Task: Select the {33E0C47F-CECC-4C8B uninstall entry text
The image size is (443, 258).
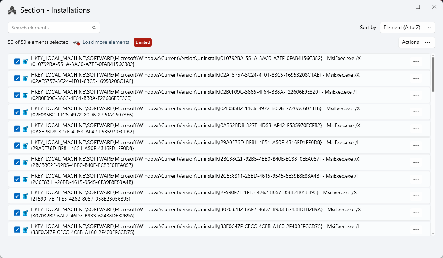Action: 195,230
